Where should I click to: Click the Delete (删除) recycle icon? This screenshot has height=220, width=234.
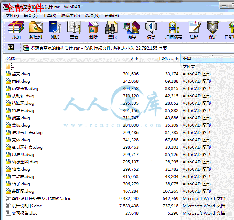[x=93, y=27]
